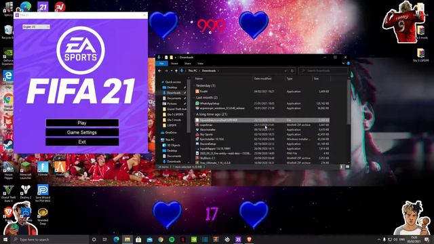Image resolution: width=434 pixels, height=244 pixels.
Task: Click the Windows Start button
Action: coord(5,239)
